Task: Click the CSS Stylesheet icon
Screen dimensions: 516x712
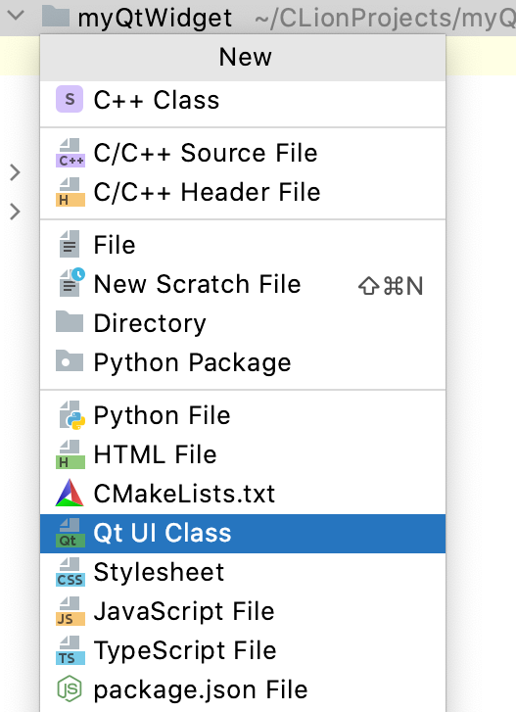Action: coord(70,572)
